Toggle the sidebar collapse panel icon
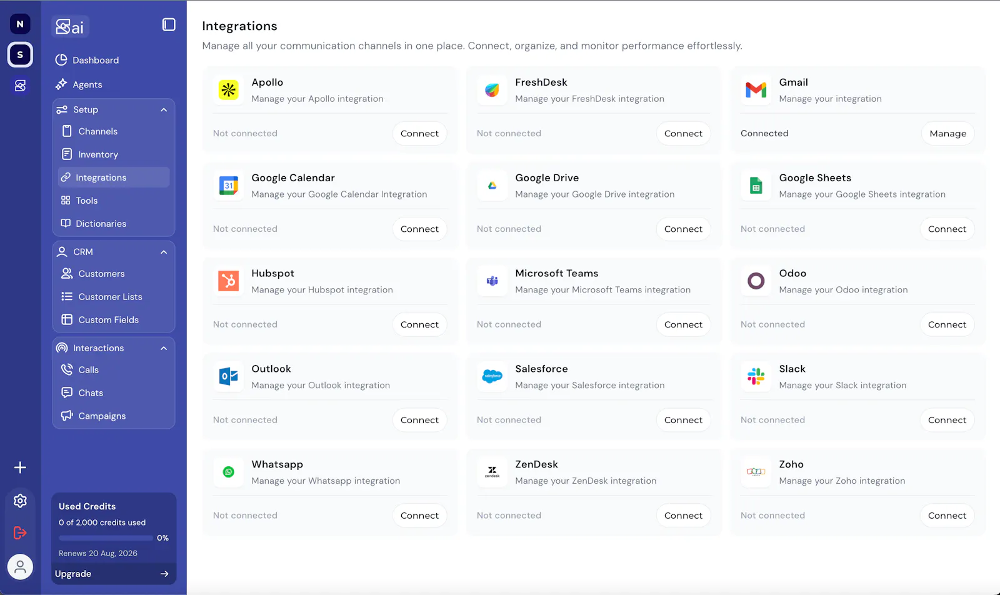 coord(169,24)
